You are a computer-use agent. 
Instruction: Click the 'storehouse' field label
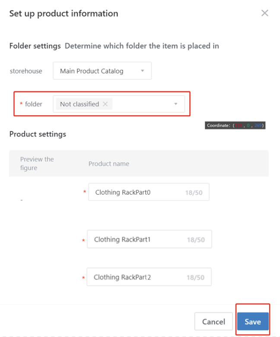26,71
